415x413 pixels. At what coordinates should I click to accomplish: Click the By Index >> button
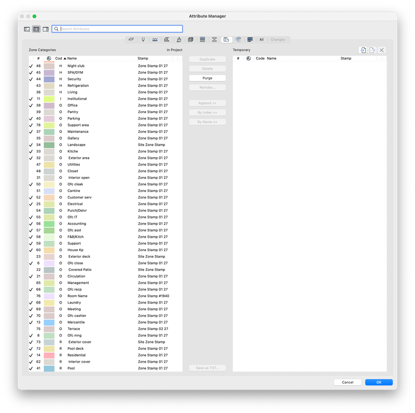tap(208, 113)
